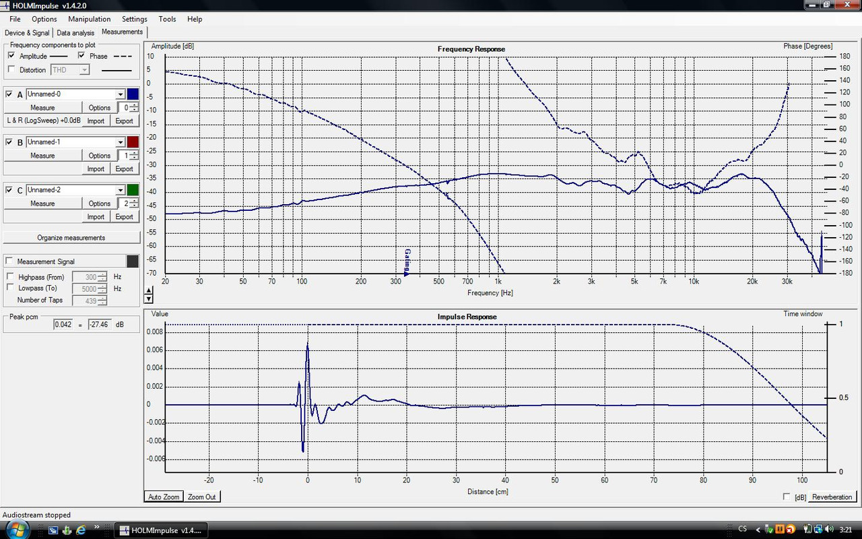Check the [dB] box near Reverberation
This screenshot has height=539, width=862.
point(787,497)
